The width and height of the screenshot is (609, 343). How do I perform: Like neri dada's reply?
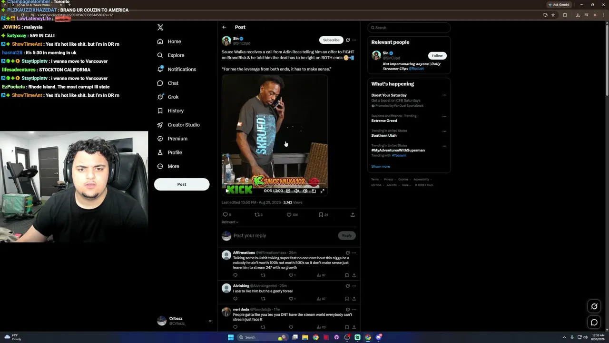coord(291,327)
